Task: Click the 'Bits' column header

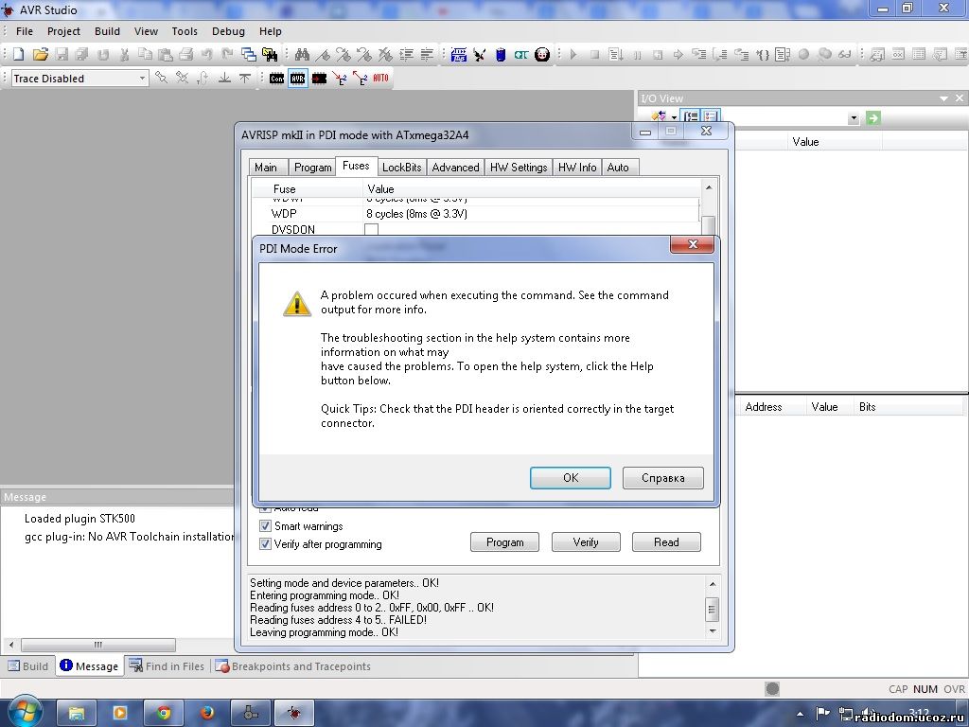Action: click(867, 407)
